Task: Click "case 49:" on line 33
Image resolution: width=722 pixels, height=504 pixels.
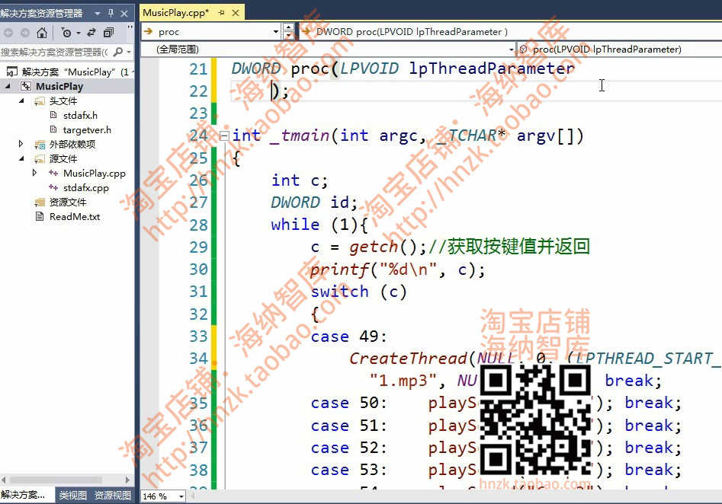Action: 349,337
